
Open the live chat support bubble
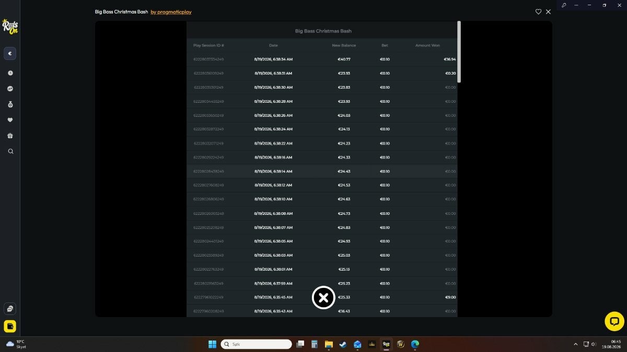(x=614, y=321)
